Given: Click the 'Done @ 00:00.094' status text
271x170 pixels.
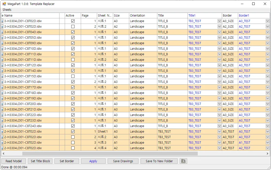Looking at the screenshot, I should coord(14,167).
